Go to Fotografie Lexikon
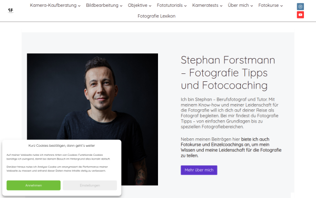 pos(156,16)
